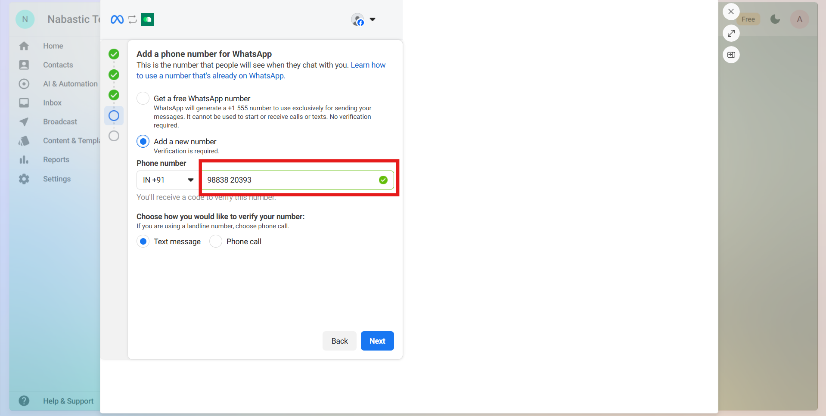Click the Content & Templates icon
This screenshot has height=416, width=826.
(24, 141)
